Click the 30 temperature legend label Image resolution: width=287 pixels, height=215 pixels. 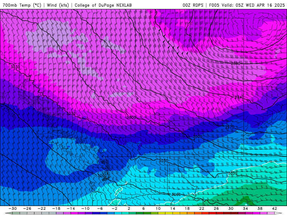pos(231,209)
